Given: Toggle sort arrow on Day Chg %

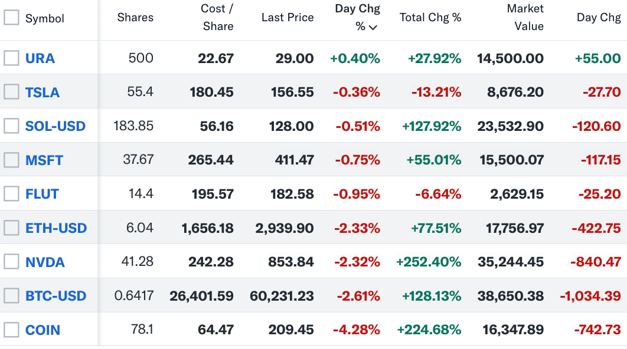Looking at the screenshot, I should coord(373,28).
